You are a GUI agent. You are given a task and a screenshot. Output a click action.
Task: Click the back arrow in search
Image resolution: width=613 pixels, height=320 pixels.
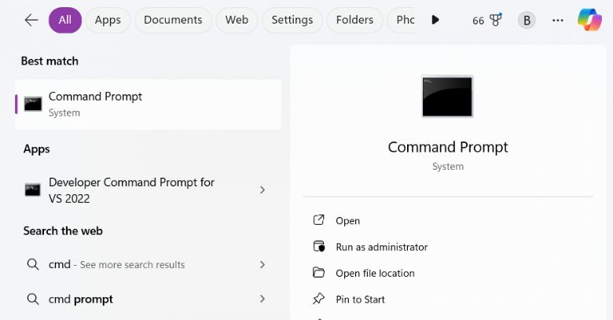(31, 20)
